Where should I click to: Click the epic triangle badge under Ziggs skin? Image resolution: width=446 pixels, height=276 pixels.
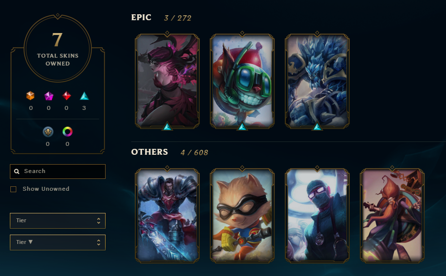click(242, 127)
